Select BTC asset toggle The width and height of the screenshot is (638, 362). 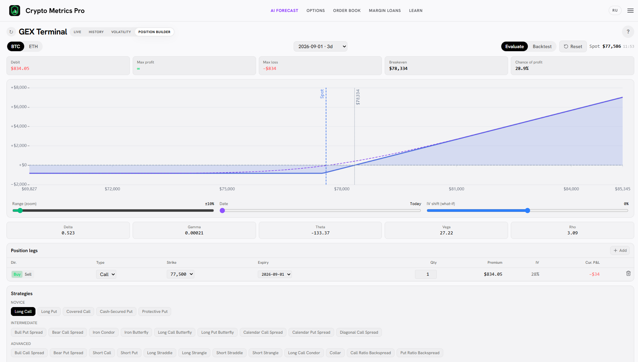tap(16, 46)
